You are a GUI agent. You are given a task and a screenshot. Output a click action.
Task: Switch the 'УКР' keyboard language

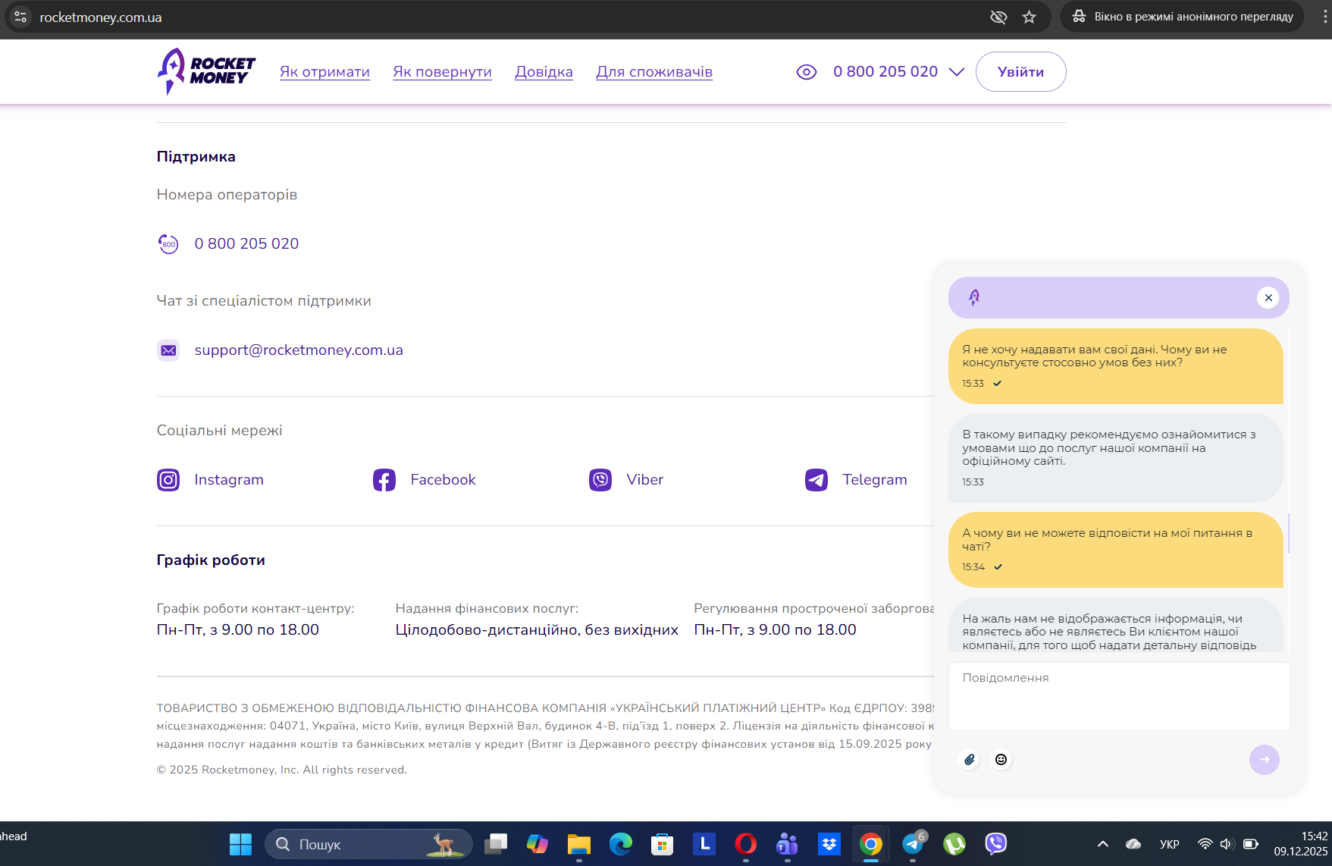(x=1170, y=844)
